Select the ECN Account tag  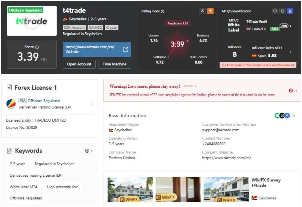74,28
